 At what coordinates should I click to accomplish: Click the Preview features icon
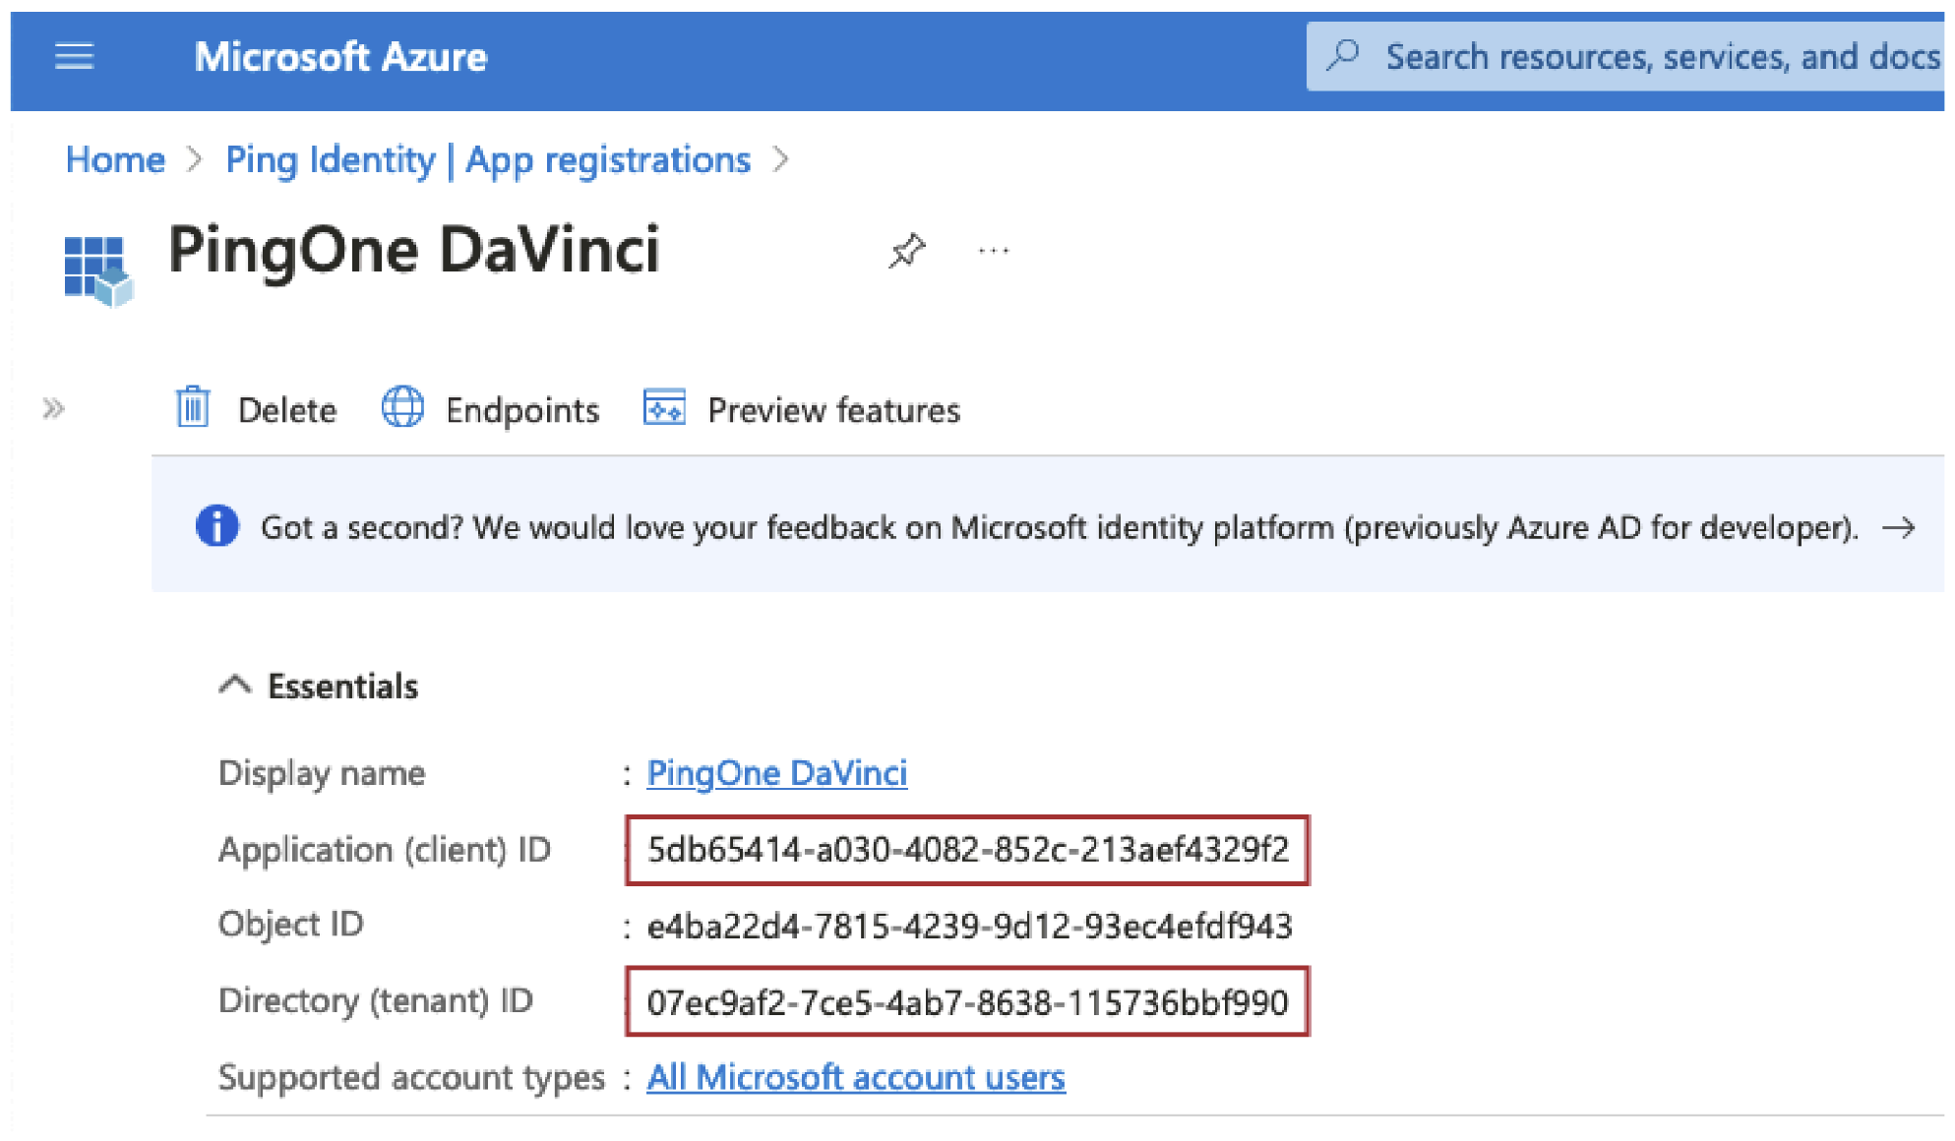tap(664, 407)
